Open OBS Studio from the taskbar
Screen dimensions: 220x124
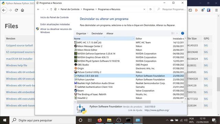119,120
